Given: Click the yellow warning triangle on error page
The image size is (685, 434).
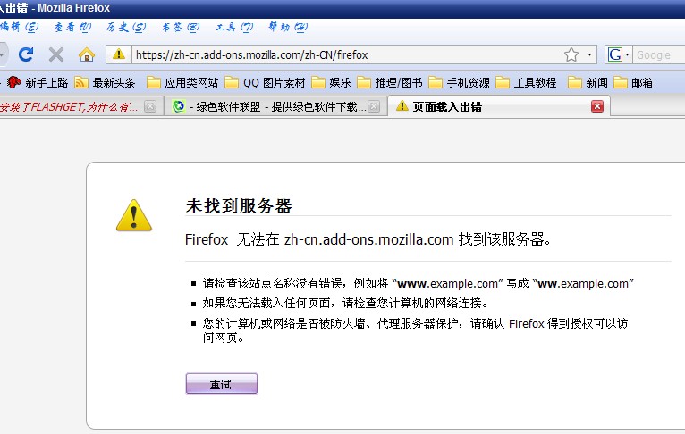Looking at the screenshot, I should click(134, 215).
